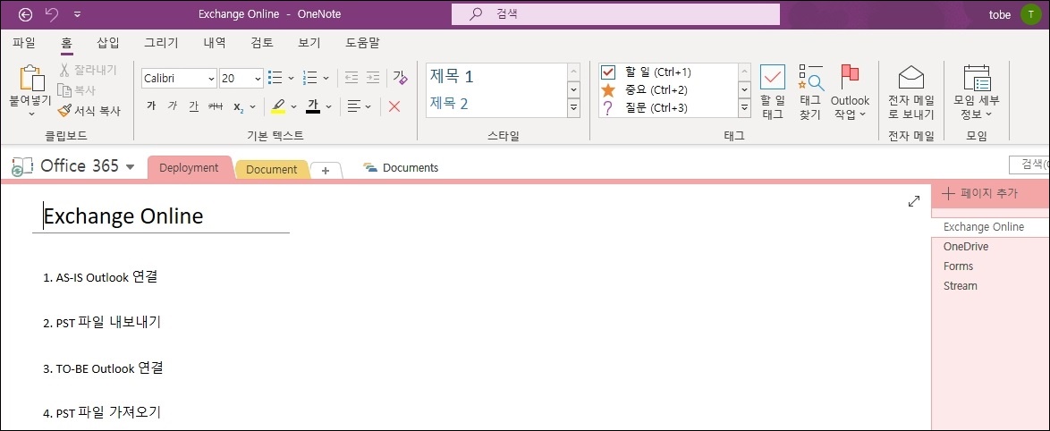Check the 할 일 (Ctrl+1) tag

[x=647, y=72]
